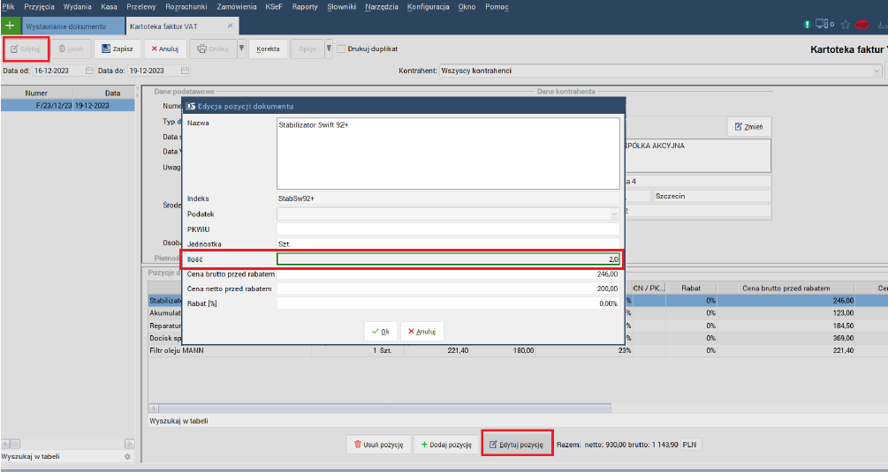Expand the Podatek dropdown in dialog
888x472 pixels.
click(x=614, y=214)
